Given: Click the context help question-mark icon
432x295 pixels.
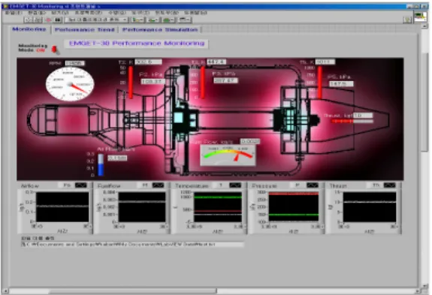Looking at the screenshot, I should click(407, 20).
